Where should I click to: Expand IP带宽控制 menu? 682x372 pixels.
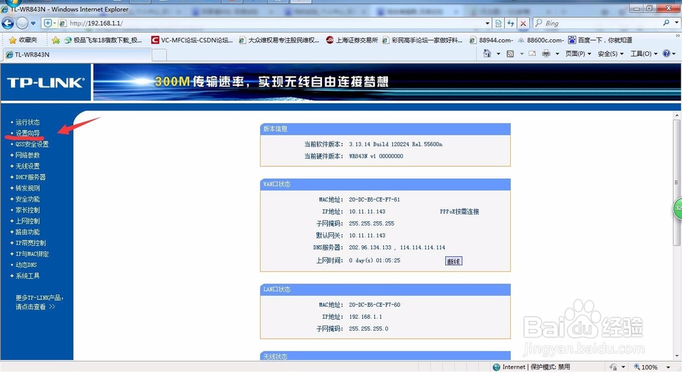(x=31, y=243)
